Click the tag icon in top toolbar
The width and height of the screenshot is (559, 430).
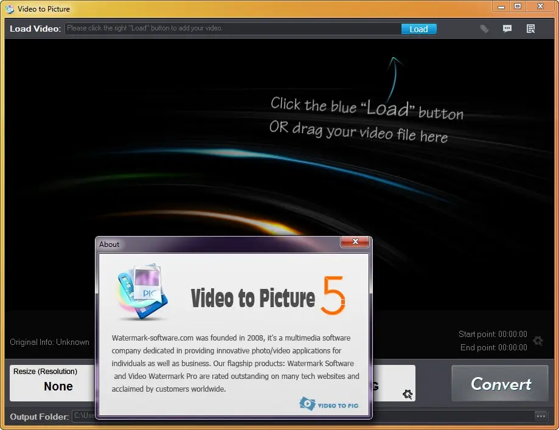(484, 29)
